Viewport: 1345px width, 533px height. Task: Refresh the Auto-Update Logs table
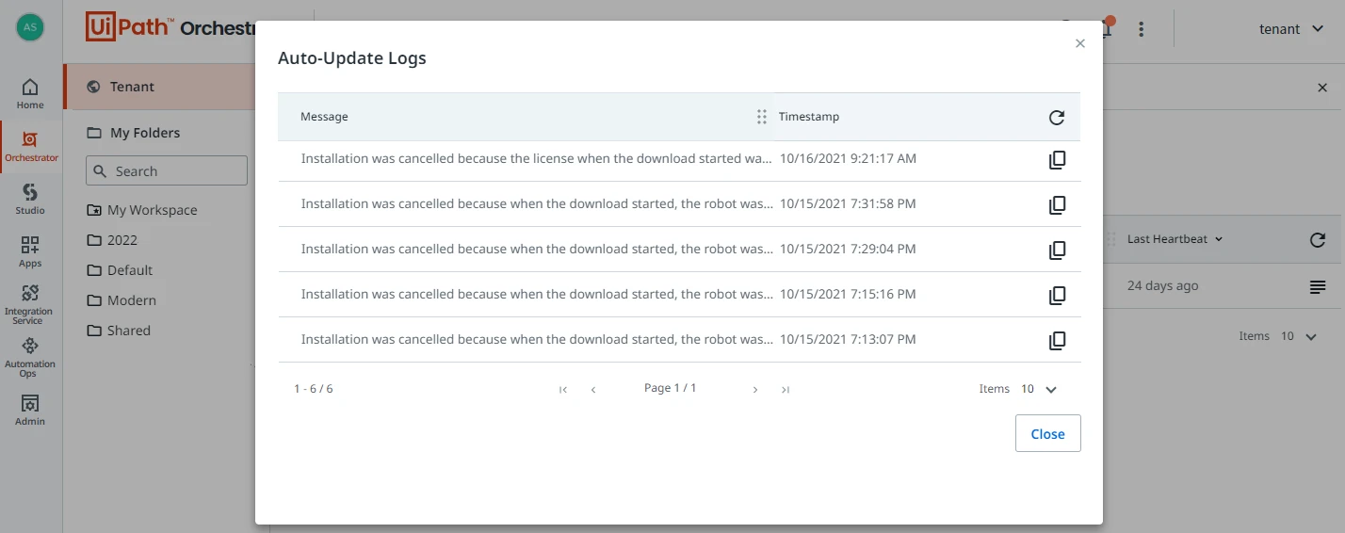1057,118
